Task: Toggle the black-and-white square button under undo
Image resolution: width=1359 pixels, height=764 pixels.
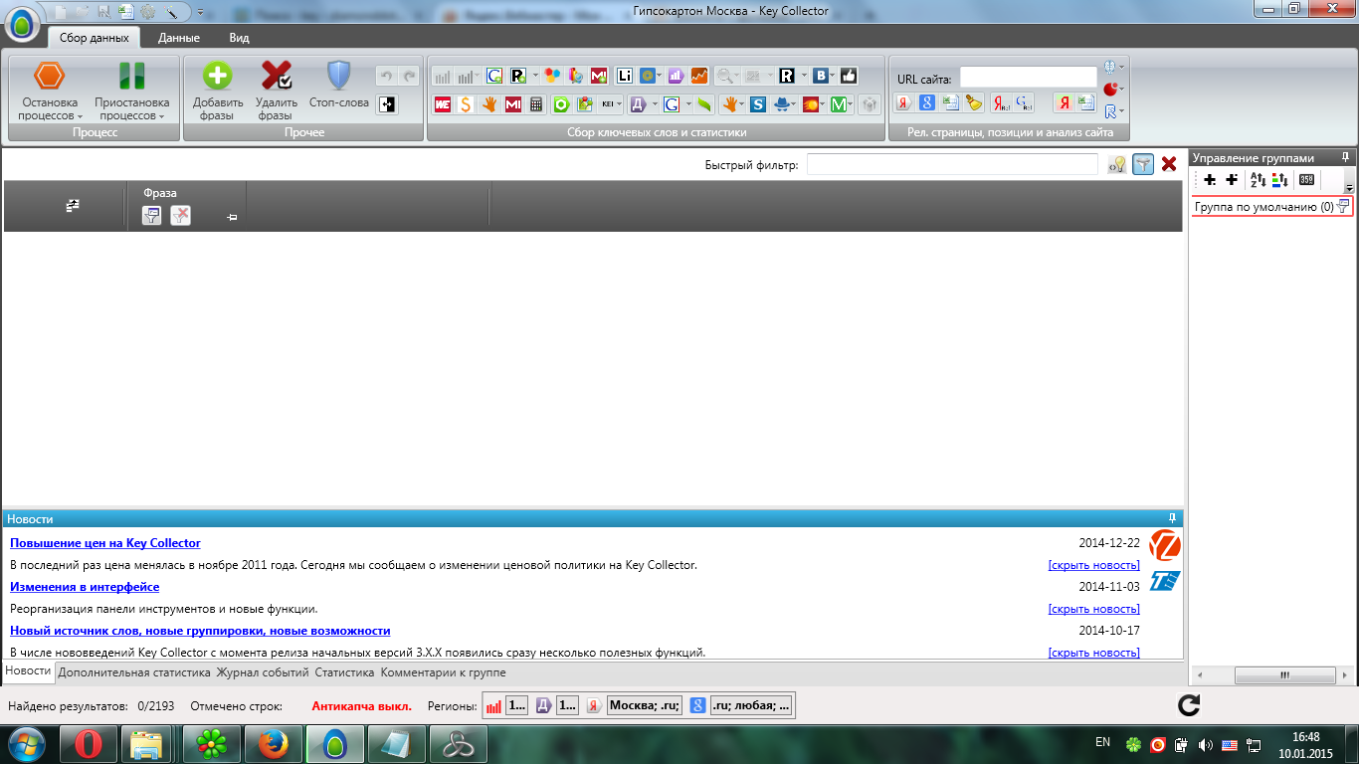Action: click(387, 103)
